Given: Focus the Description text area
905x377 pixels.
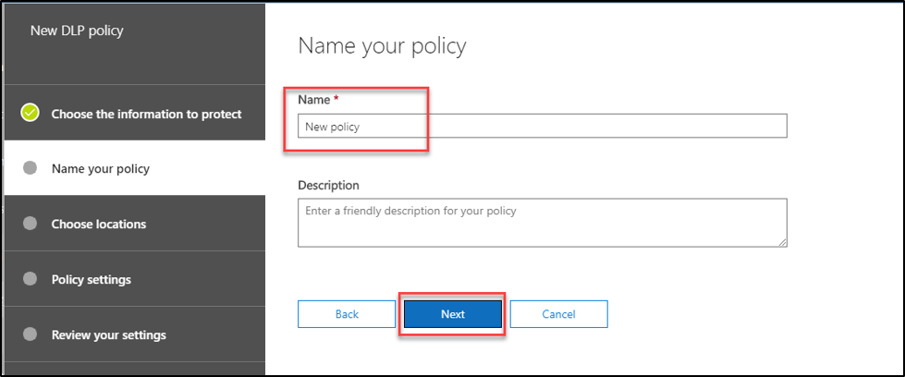Looking at the screenshot, I should point(542,223).
